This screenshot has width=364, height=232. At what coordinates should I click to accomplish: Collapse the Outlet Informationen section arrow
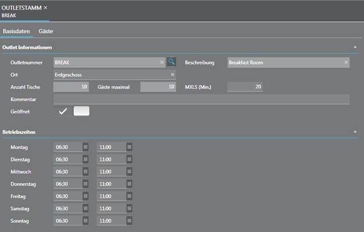tap(355, 47)
